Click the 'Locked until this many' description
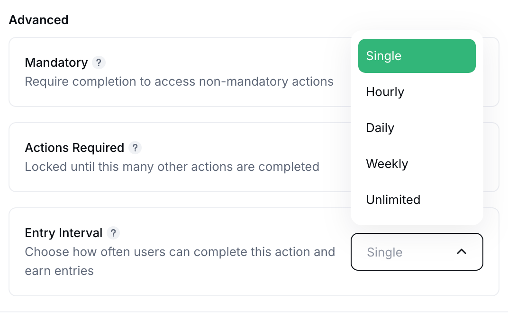This screenshot has height=319, width=508. pyautogui.click(x=172, y=167)
